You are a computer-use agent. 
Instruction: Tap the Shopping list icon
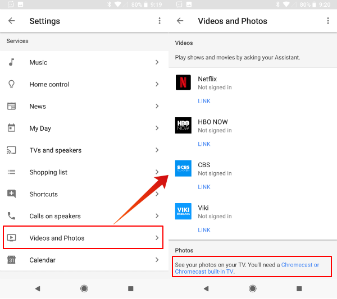click(11, 172)
